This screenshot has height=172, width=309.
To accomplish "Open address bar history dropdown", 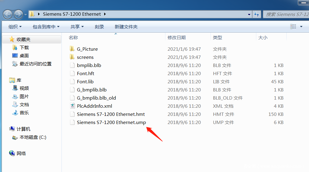I will click(x=249, y=14).
